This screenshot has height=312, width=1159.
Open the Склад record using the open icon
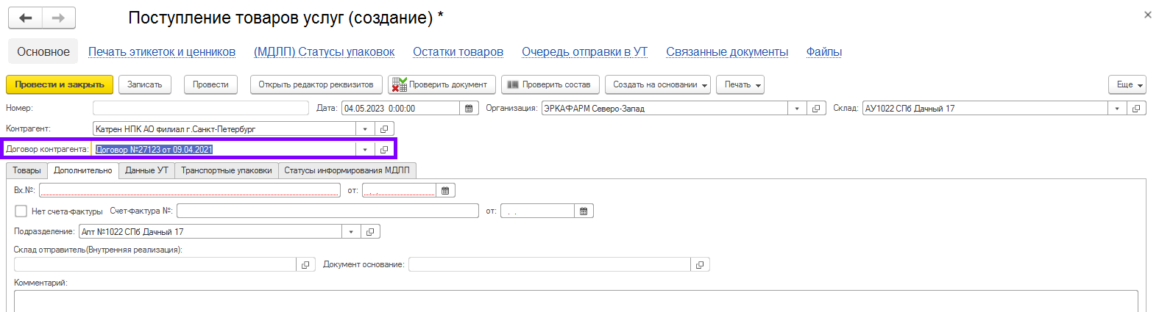pyautogui.click(x=1136, y=109)
